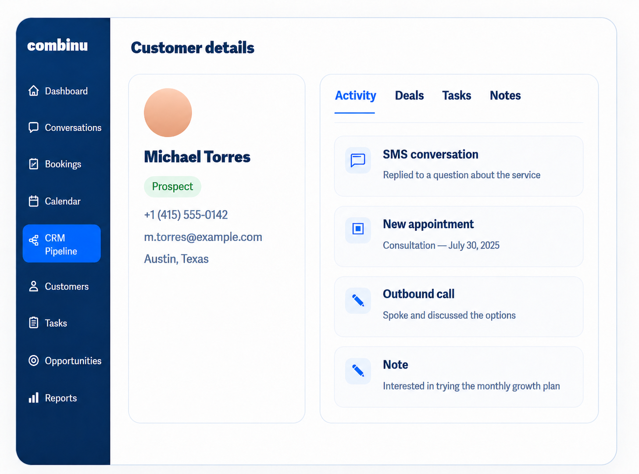Click the Outbound call pencil icon
This screenshot has height=474, width=639.
tap(358, 301)
